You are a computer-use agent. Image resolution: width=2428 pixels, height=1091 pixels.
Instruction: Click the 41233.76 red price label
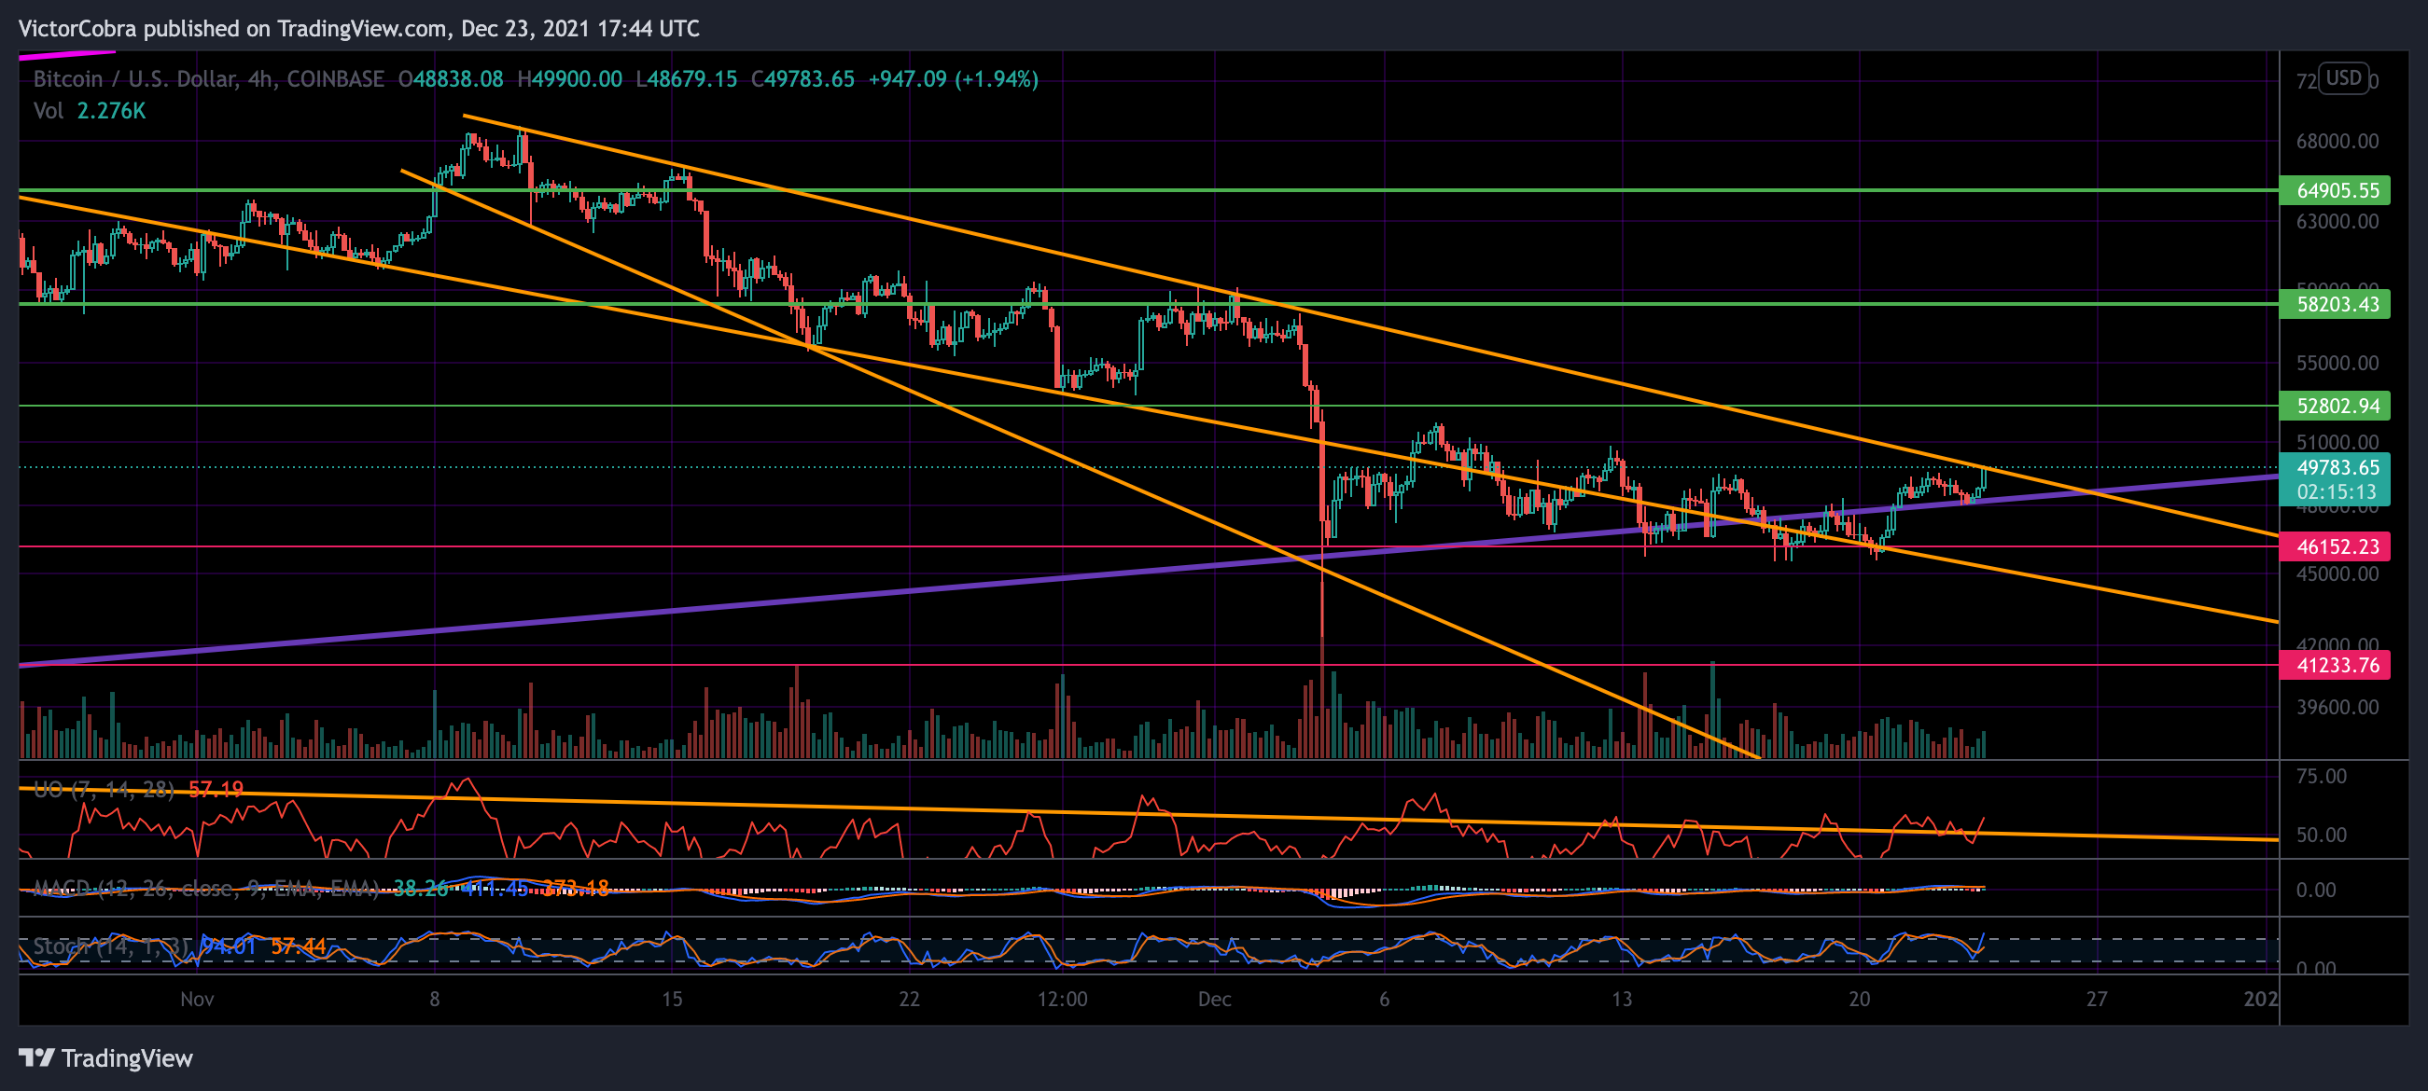pyautogui.click(x=2336, y=665)
